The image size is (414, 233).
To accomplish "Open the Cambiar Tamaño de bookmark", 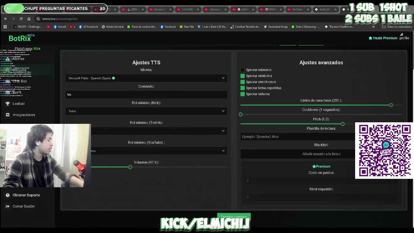I will coord(245,27).
